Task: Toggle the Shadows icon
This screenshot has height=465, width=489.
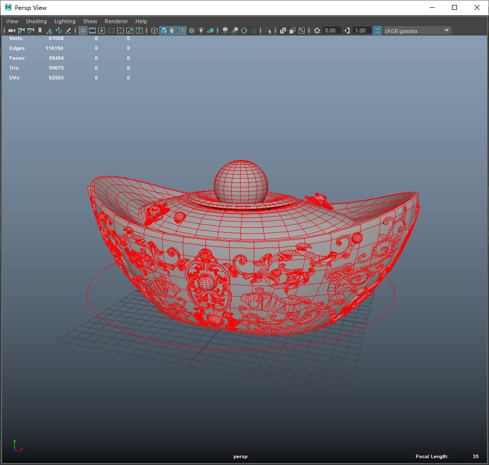Action: [211, 31]
